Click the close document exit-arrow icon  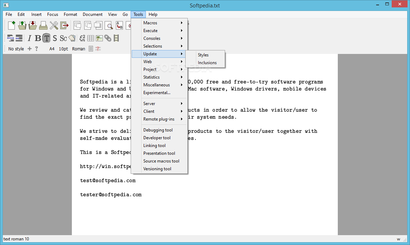point(64,25)
